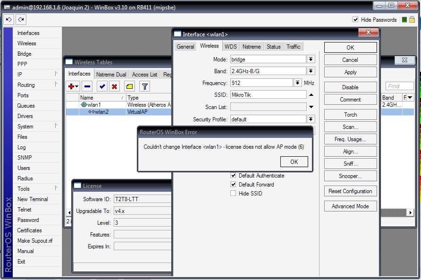Viewport: 421px width, 280px height.
Task: Click the Apply button
Action: [x=350, y=72]
